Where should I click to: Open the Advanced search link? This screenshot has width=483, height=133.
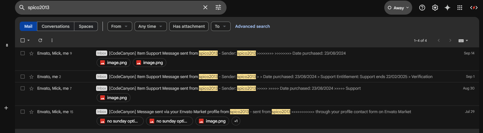tap(252, 26)
